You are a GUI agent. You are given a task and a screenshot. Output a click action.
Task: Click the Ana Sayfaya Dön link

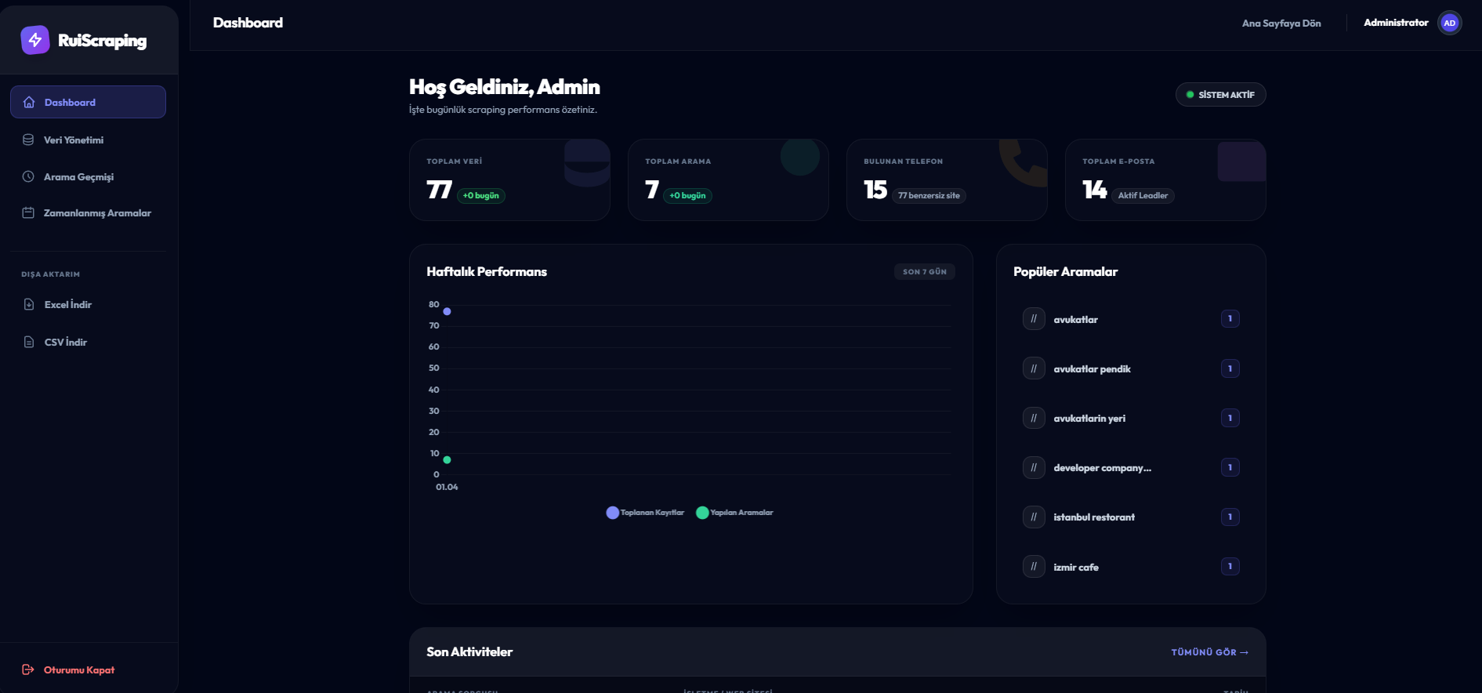pyautogui.click(x=1281, y=24)
